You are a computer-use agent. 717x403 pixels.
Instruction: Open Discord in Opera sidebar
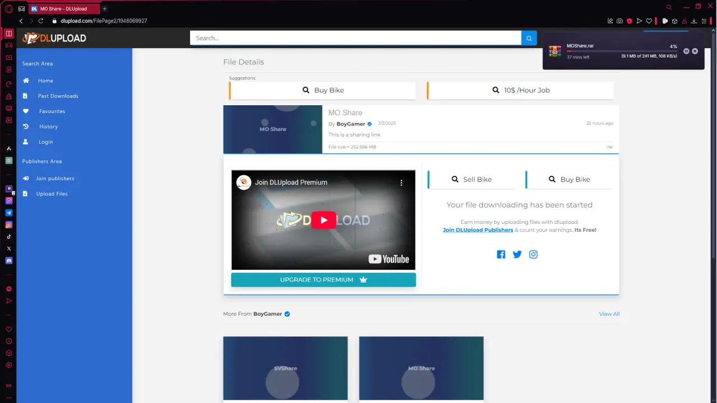coord(8,260)
